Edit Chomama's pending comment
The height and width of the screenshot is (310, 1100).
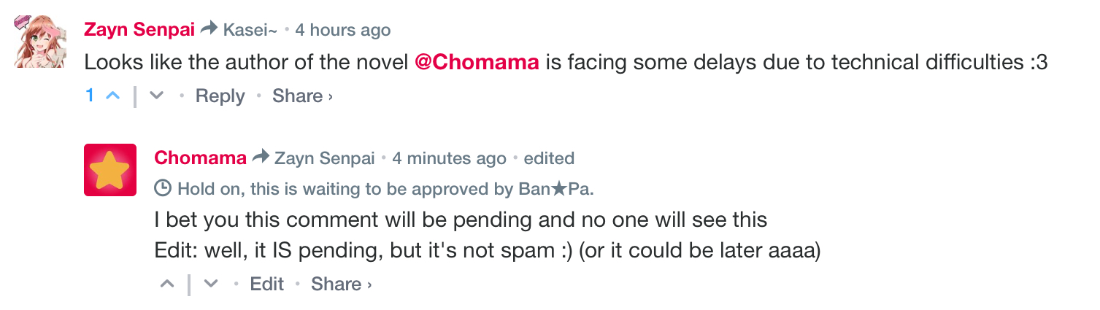[266, 284]
